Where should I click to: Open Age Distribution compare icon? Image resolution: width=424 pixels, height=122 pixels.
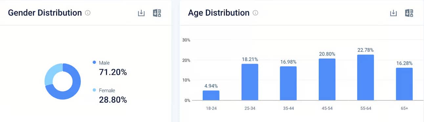(x=409, y=13)
